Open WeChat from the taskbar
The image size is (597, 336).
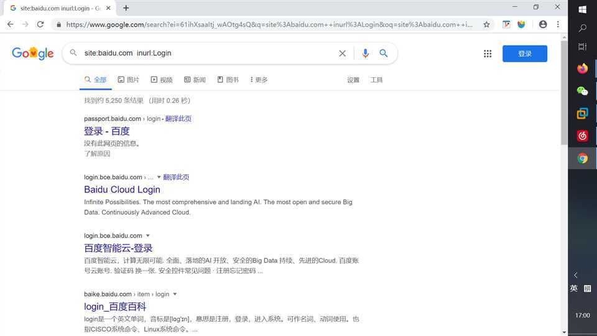click(x=582, y=91)
